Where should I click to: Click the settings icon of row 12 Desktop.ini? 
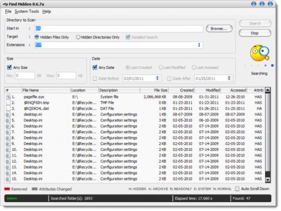(x=8, y=161)
